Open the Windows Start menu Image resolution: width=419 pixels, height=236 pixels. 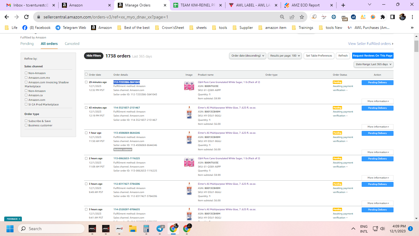click(x=10, y=229)
